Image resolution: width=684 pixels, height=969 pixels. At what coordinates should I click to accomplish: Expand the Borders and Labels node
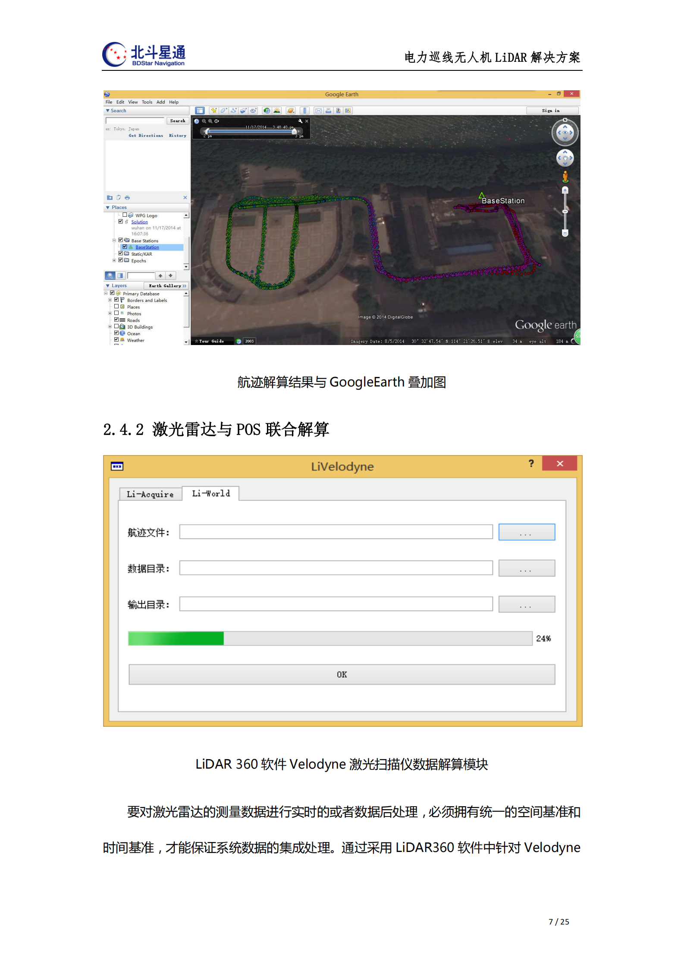110,300
